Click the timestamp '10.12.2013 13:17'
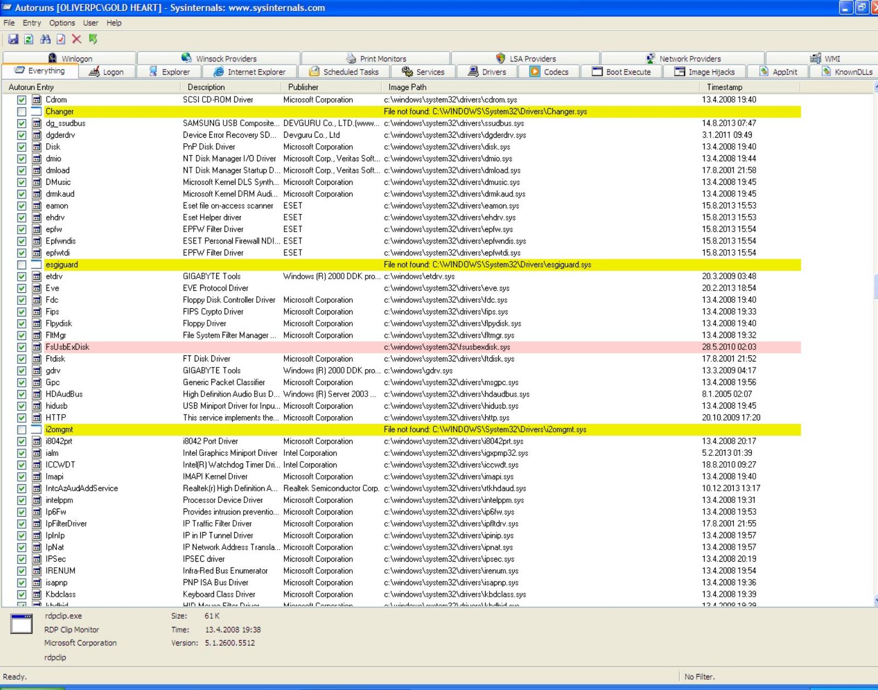Screen dimensions: 878x690 coord(731,489)
